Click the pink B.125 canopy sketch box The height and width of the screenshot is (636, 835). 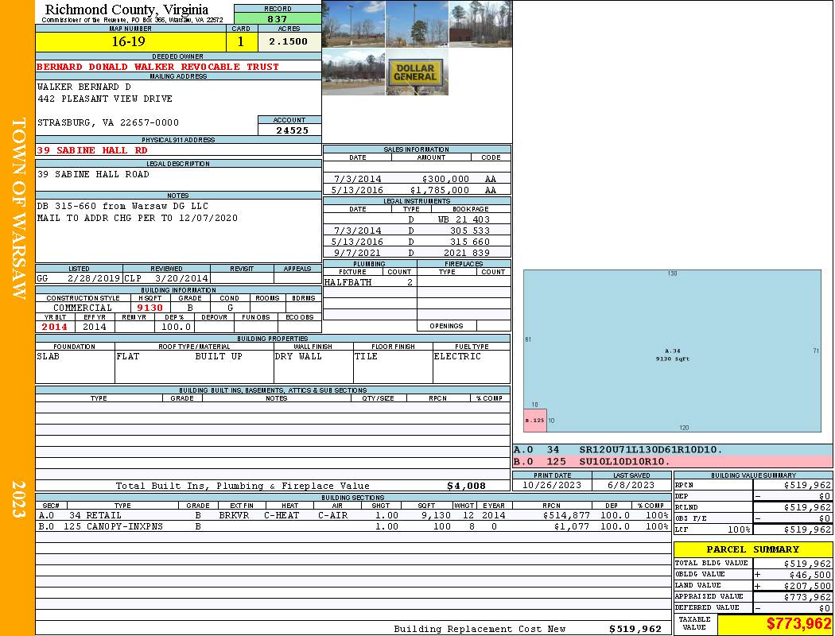pos(534,421)
